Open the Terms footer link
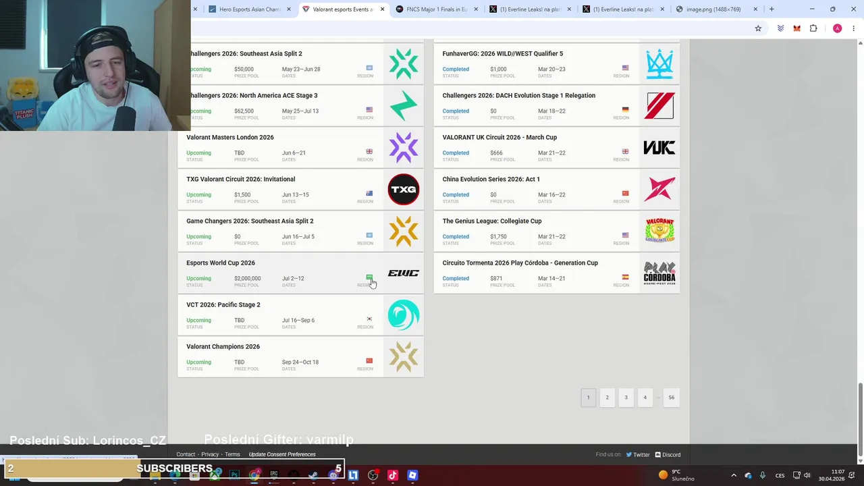864x486 pixels. (x=232, y=454)
